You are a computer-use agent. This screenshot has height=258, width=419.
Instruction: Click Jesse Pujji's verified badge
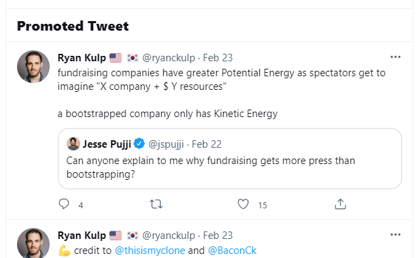139,144
